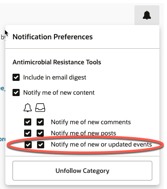
Task: Click 'Notify me of new or updated events' text
Action: (101, 144)
